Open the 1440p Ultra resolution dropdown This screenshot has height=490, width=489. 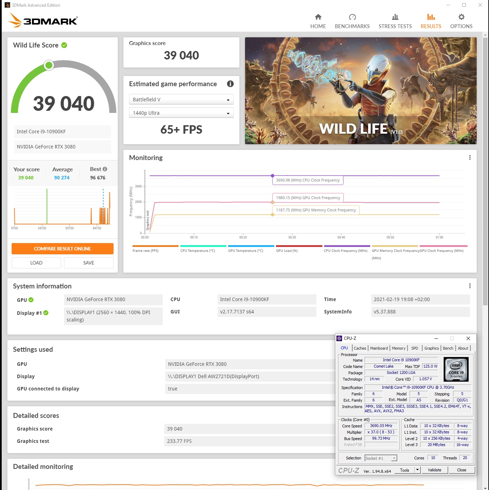(181, 113)
